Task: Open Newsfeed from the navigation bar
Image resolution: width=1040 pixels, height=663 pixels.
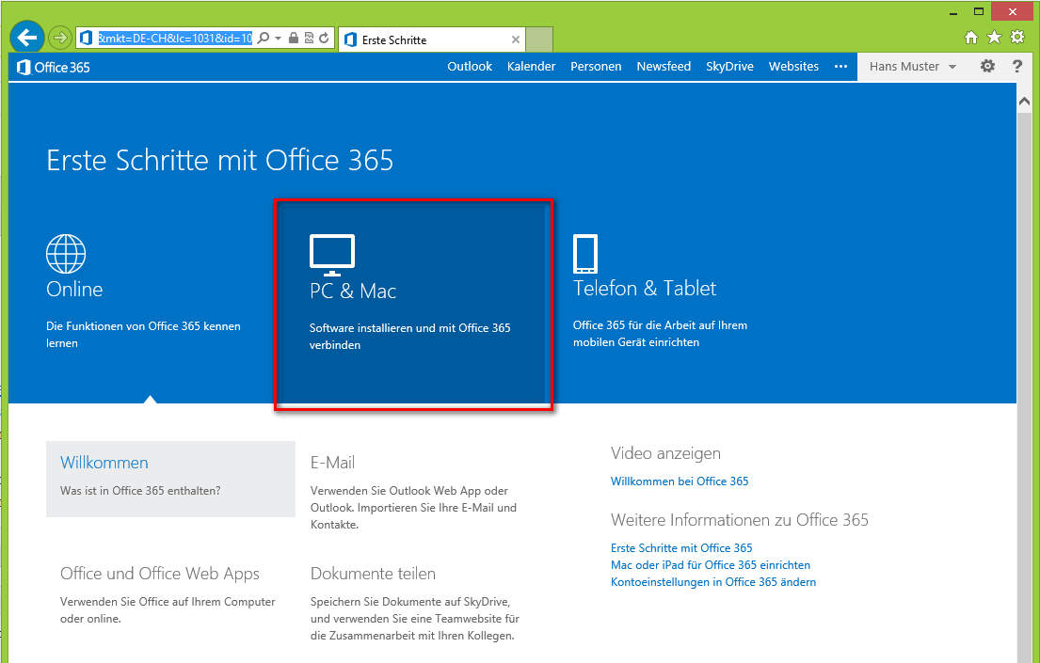Action: tap(664, 66)
